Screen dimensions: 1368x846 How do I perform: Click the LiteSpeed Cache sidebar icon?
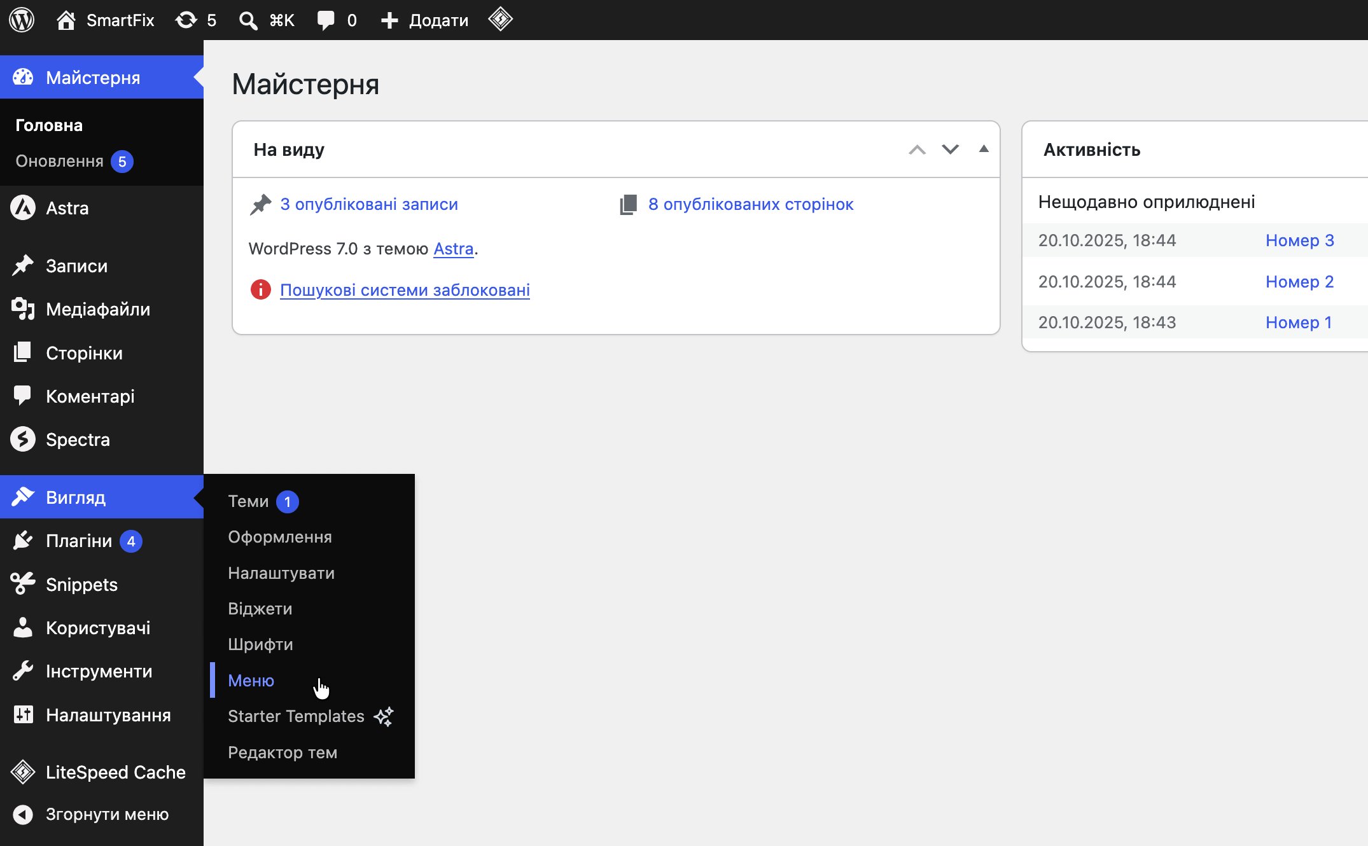[x=23, y=772]
